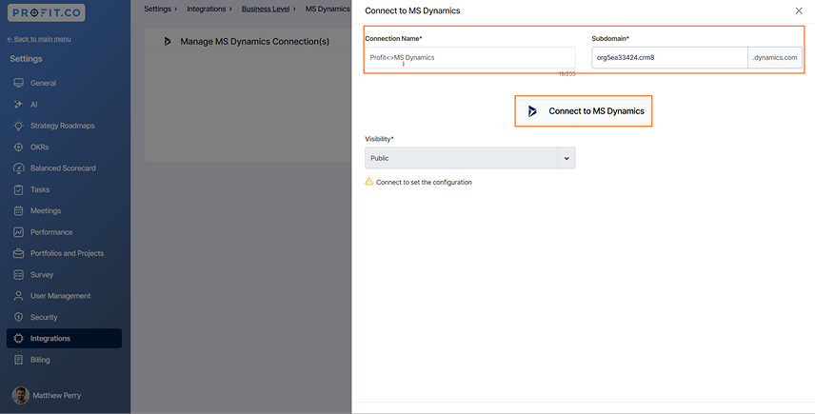
Task: Click the Business Level breadcrumb link
Action: pyautogui.click(x=266, y=9)
